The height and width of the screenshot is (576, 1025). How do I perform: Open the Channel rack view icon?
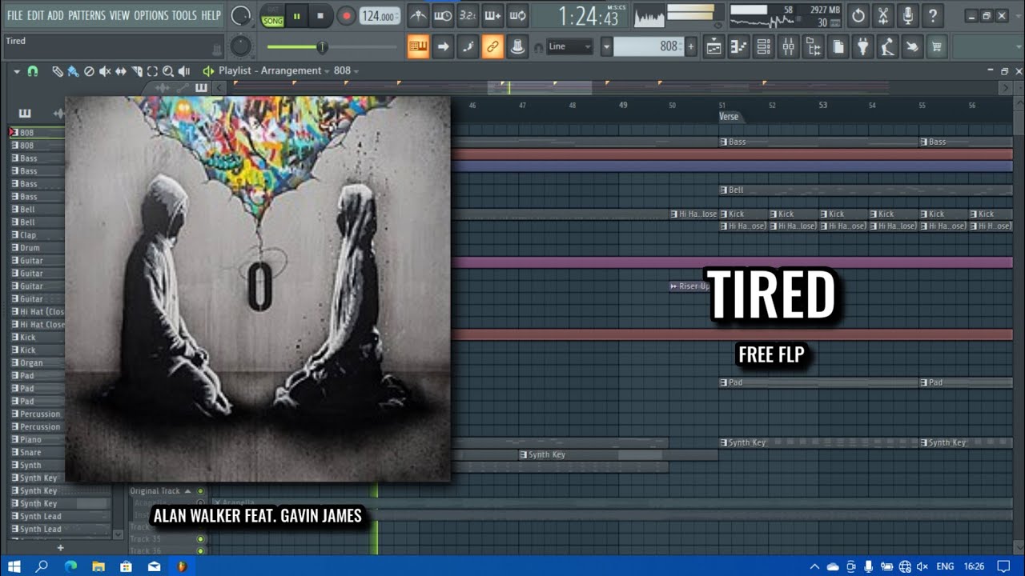tap(763, 47)
